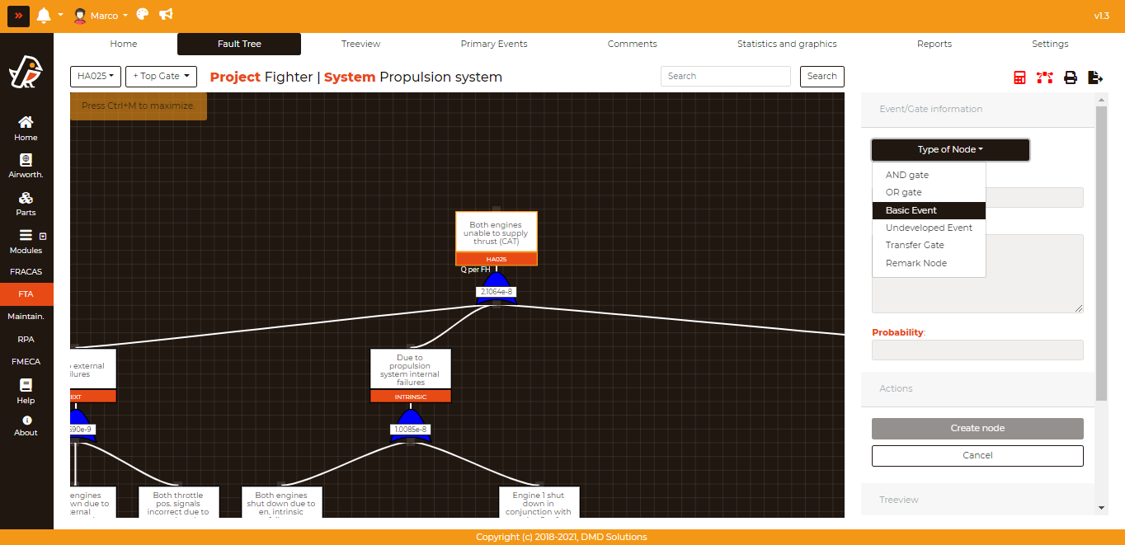This screenshot has height=545, width=1125.
Task: Open Parts module in sidebar
Action: tap(26, 203)
